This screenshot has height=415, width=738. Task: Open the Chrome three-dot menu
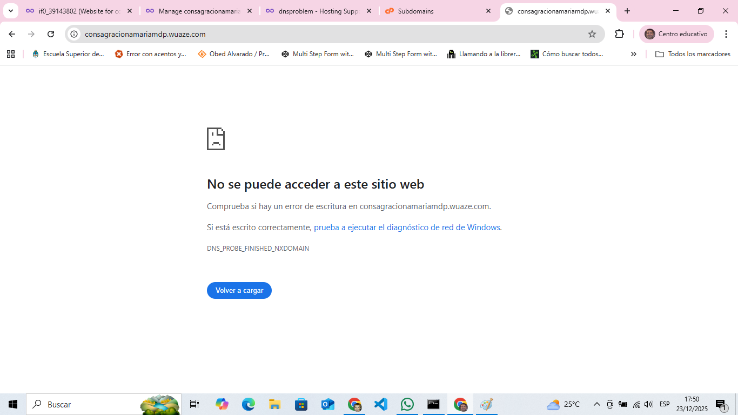click(x=726, y=34)
